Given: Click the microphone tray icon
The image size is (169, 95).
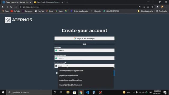Looking at the screenshot, I should (137, 92).
